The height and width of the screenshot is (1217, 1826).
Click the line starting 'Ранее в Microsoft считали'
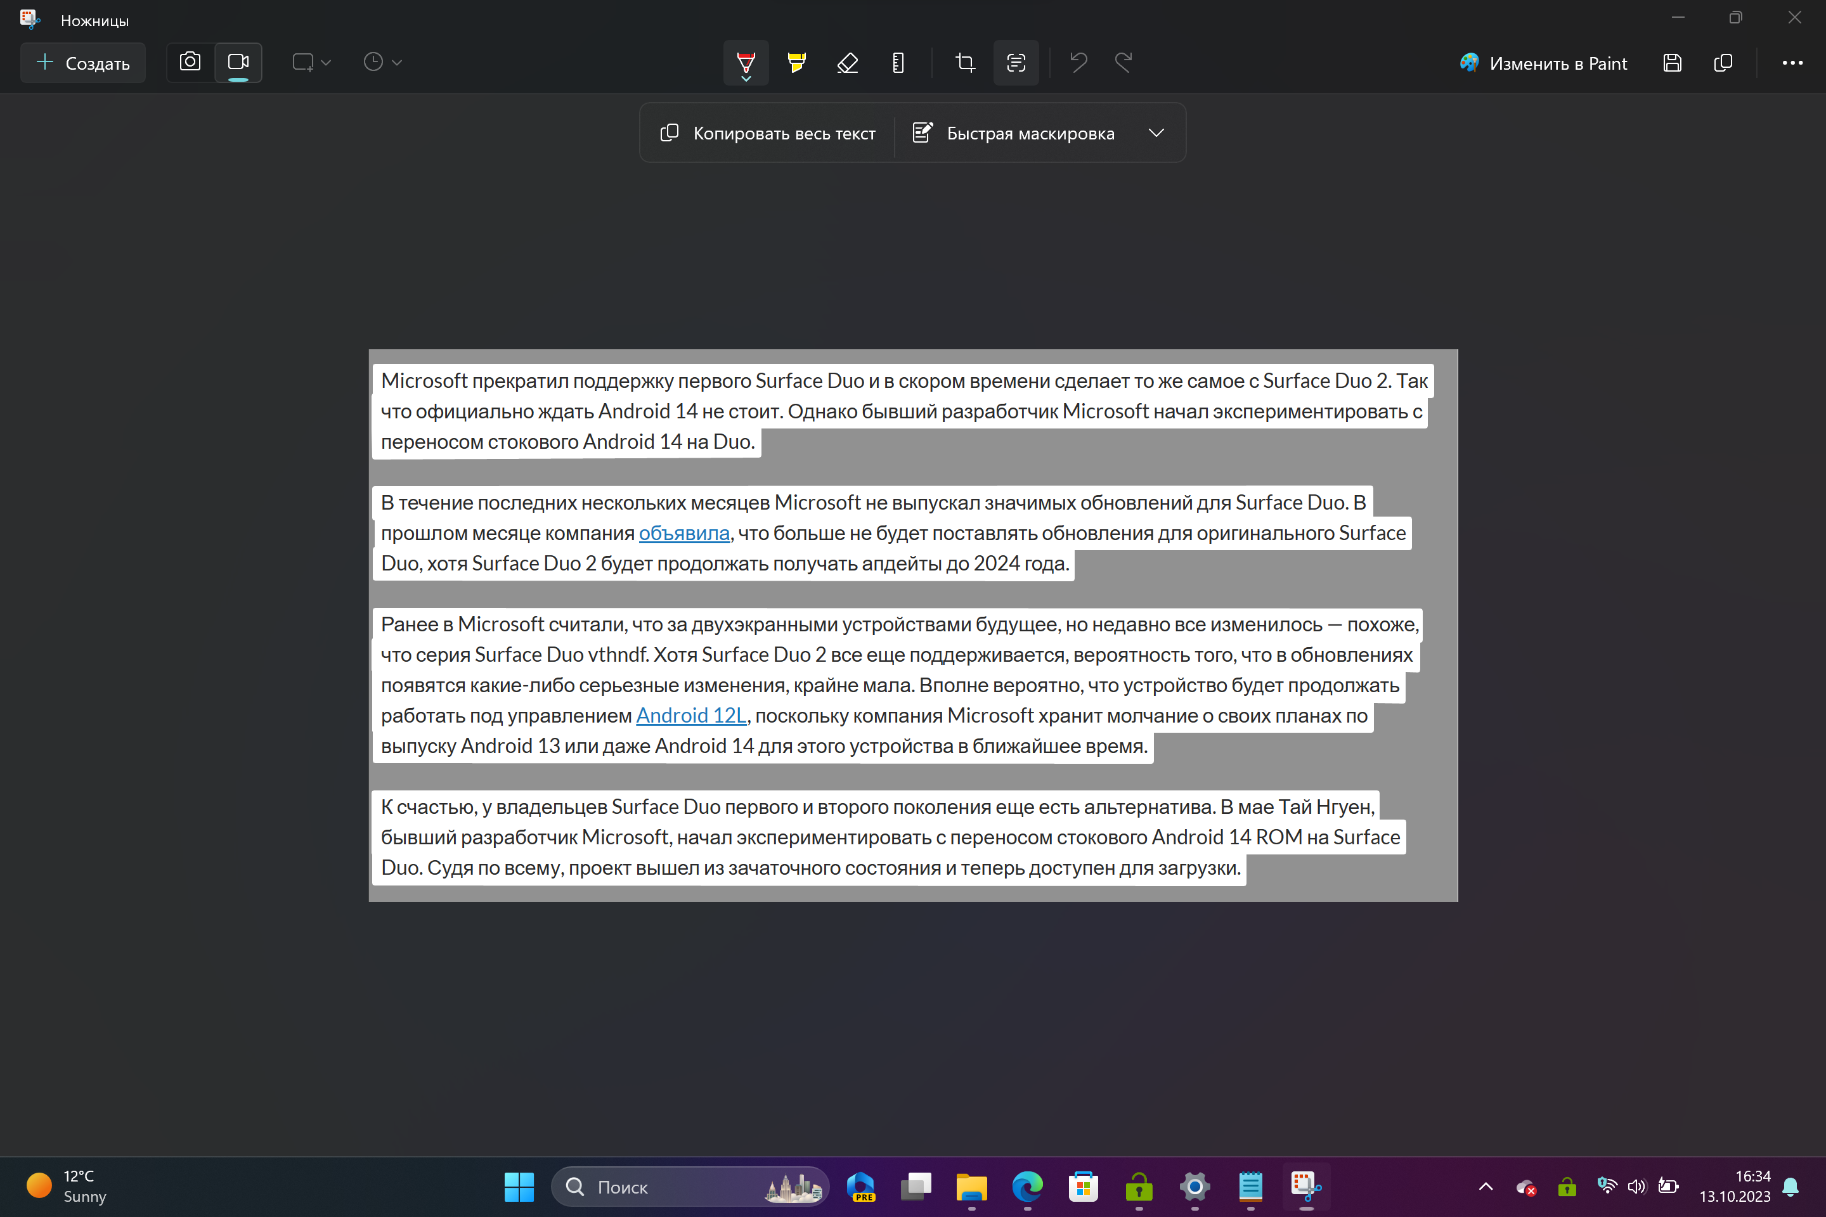(x=899, y=625)
